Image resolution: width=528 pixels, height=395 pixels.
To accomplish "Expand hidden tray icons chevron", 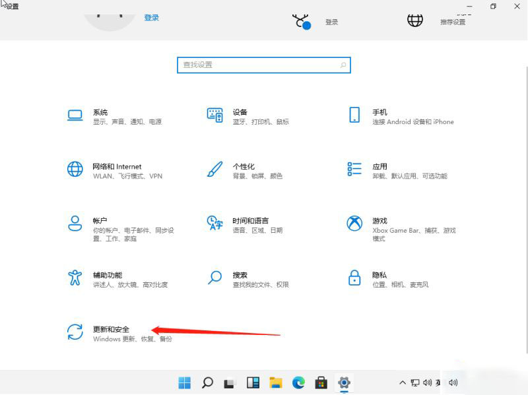I will point(403,382).
